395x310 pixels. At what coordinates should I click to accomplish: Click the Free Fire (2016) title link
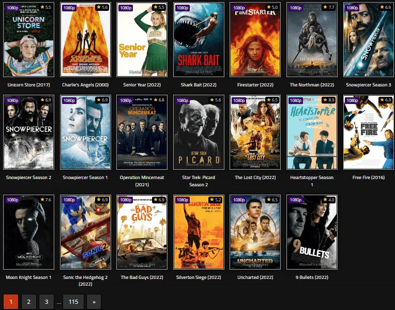coord(369,178)
